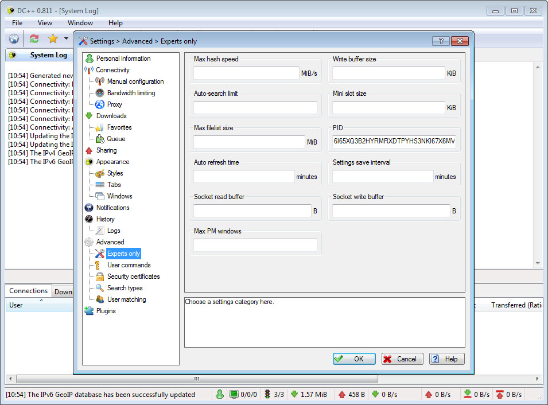Click the upload limit icon showing 0 B/s

click(500, 394)
